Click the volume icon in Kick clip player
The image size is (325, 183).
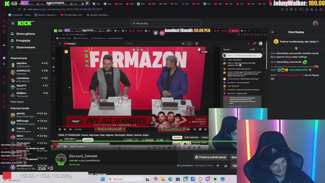[66, 146]
